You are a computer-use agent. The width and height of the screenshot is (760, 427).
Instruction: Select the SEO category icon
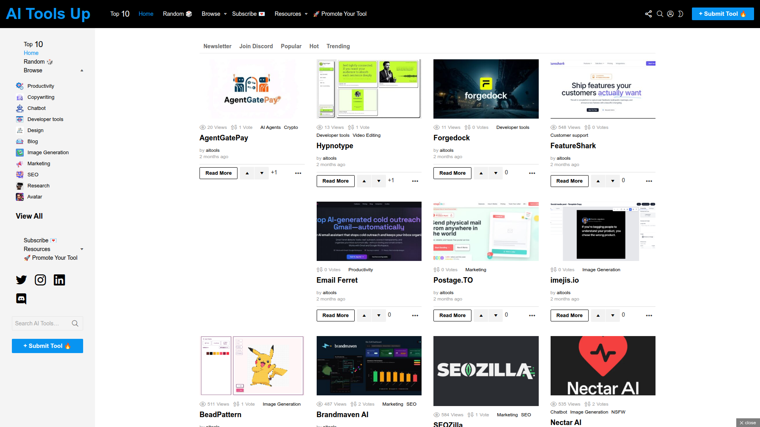20,174
